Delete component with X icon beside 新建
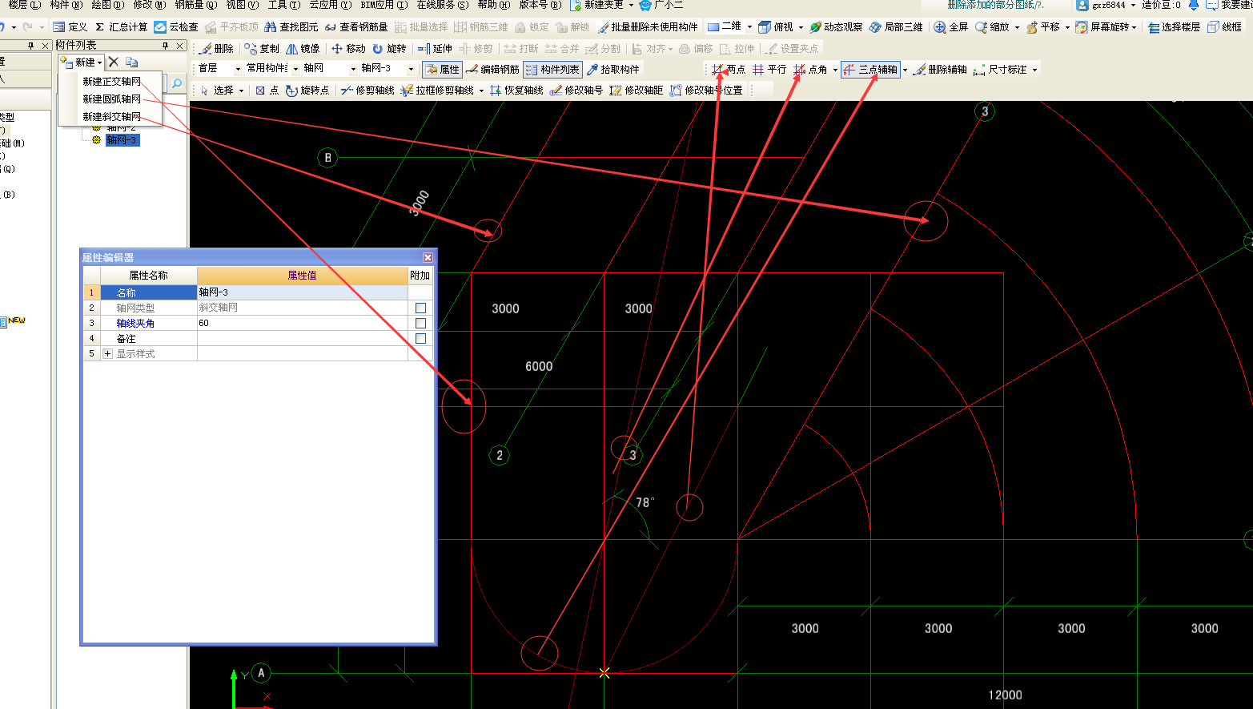Image resolution: width=1253 pixels, height=709 pixels. tap(114, 62)
